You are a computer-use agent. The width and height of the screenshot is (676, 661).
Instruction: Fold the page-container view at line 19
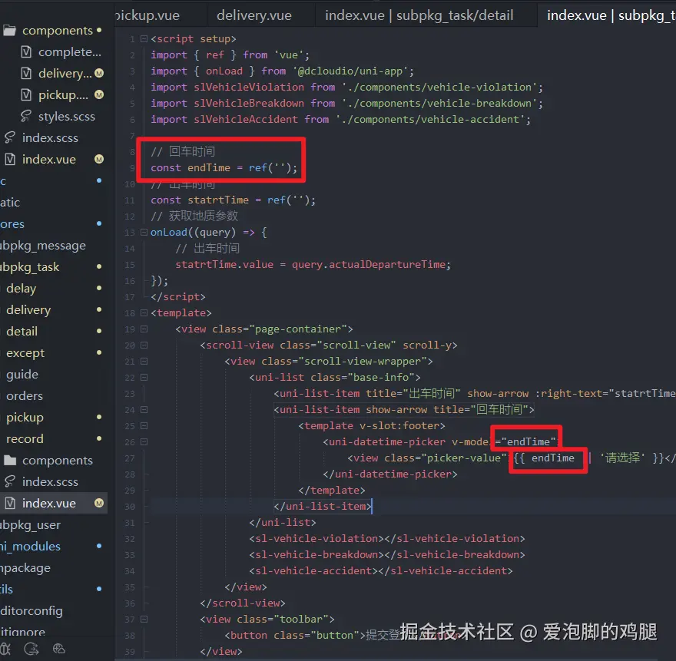(x=144, y=329)
